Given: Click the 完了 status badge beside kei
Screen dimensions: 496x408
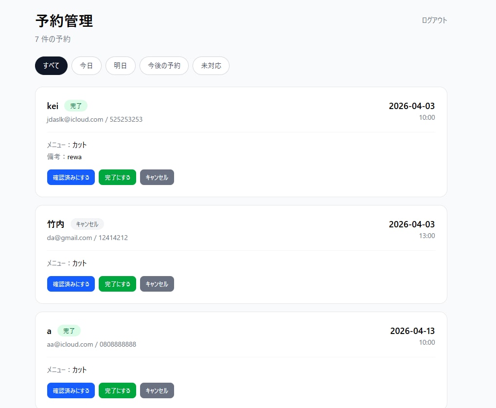Looking at the screenshot, I should click(x=76, y=106).
